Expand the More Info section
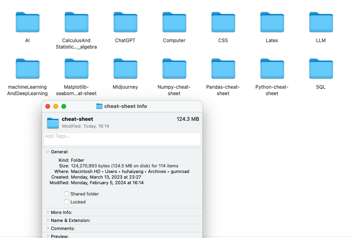The height and width of the screenshot is (238, 350). [x=48, y=212]
